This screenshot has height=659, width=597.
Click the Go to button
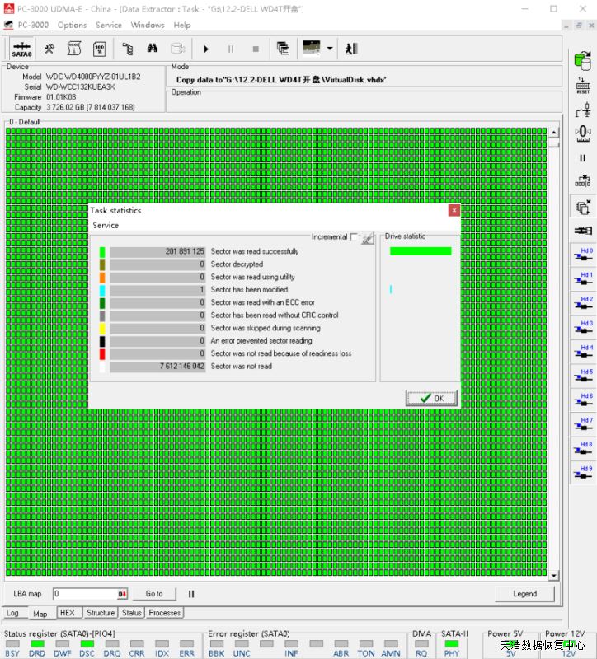(154, 594)
